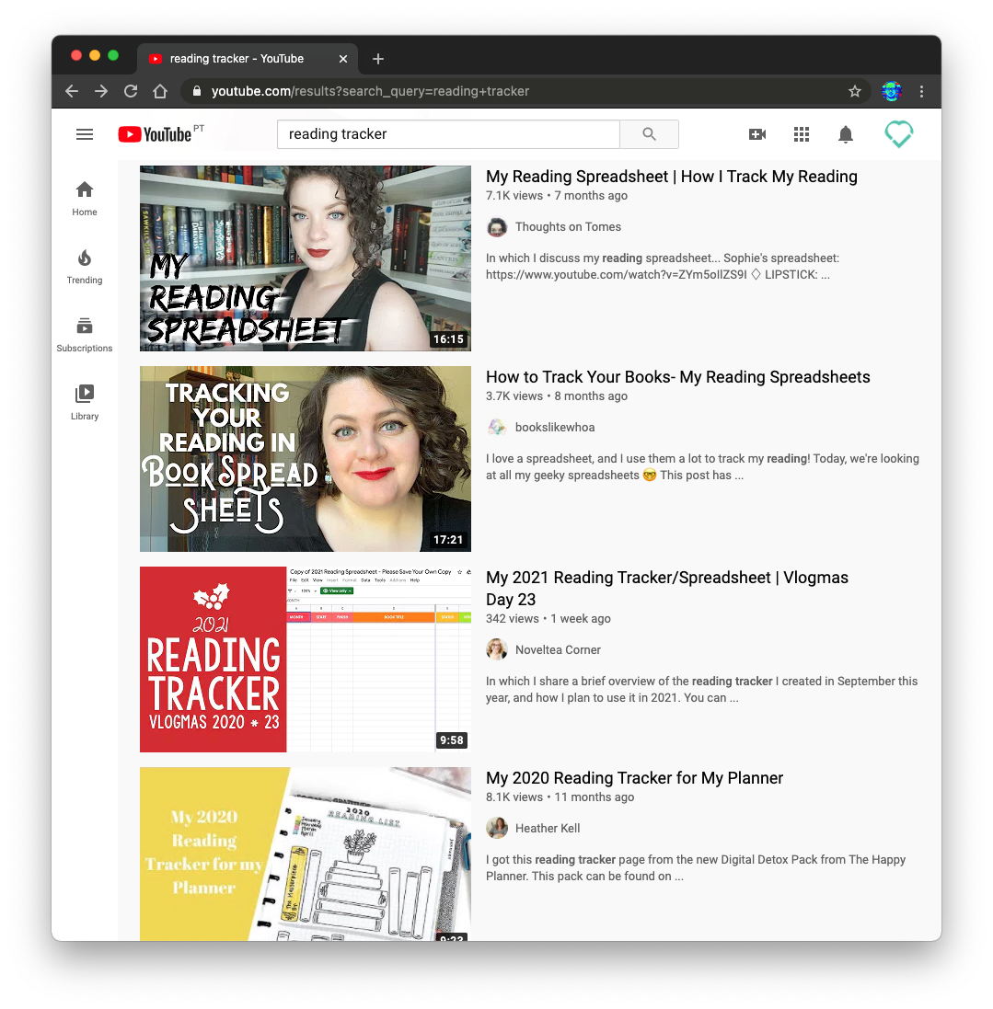Open the create video camera icon
Image resolution: width=993 pixels, height=1009 pixels.
757,134
